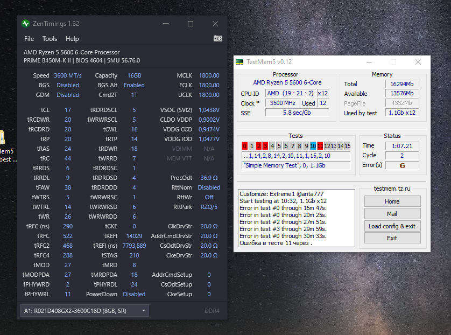Click the Used cores value 12
The image size is (451, 335).
(323, 103)
